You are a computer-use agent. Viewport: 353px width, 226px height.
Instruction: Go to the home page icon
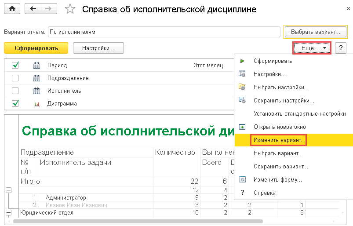12,9
